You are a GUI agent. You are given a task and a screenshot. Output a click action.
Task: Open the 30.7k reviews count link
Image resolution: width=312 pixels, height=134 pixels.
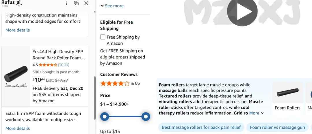point(64,65)
